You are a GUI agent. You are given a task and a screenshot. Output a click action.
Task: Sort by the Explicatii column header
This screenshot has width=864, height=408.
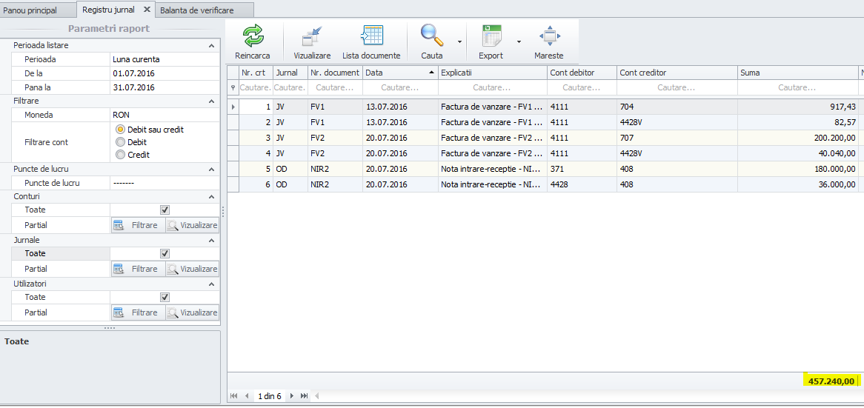[x=493, y=73]
